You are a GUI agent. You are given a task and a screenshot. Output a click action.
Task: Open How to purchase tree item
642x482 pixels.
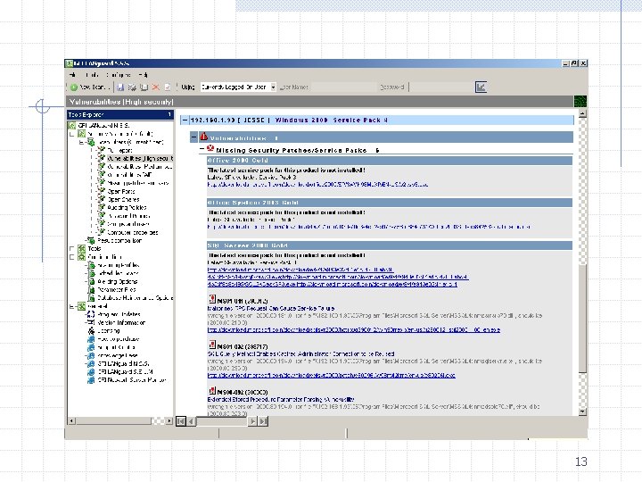click(x=119, y=339)
